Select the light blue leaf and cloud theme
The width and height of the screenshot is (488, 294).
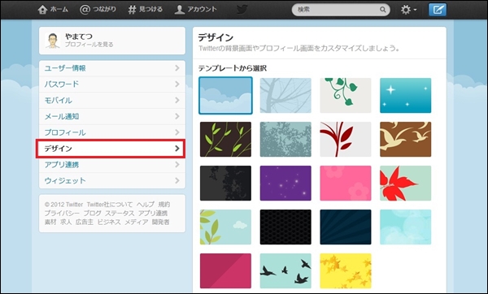pos(225,227)
